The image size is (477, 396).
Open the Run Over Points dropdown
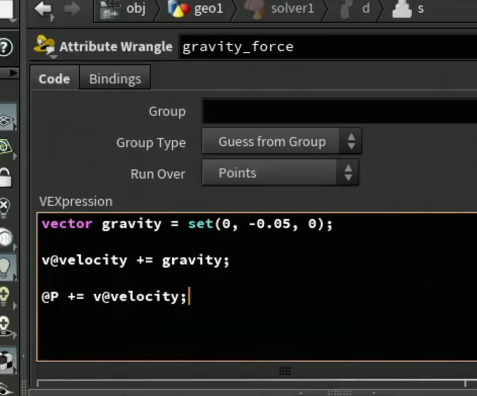280,173
